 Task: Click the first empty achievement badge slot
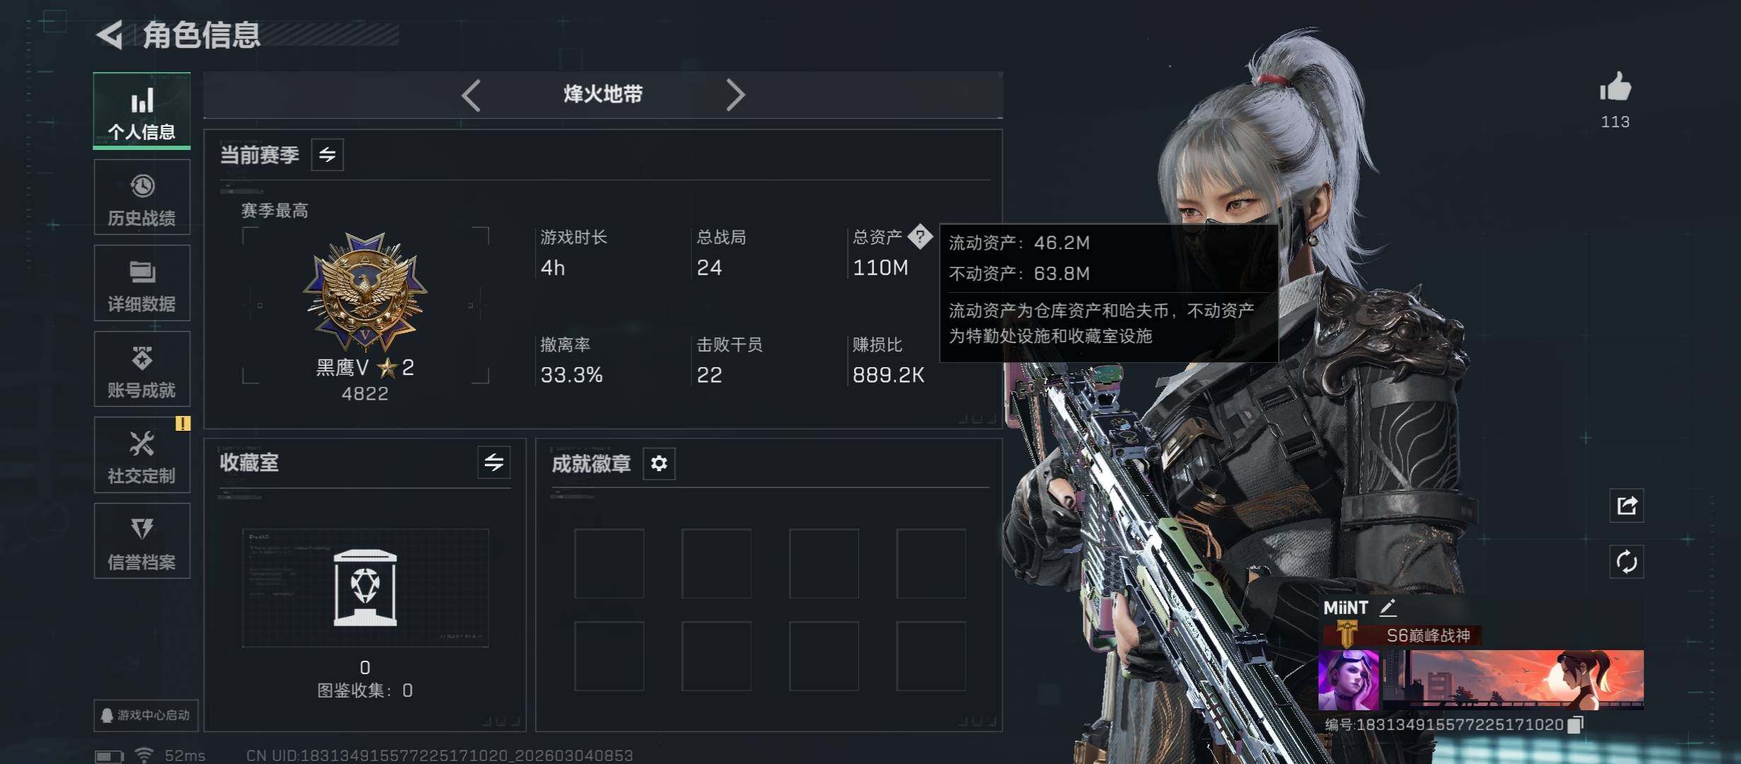click(609, 564)
